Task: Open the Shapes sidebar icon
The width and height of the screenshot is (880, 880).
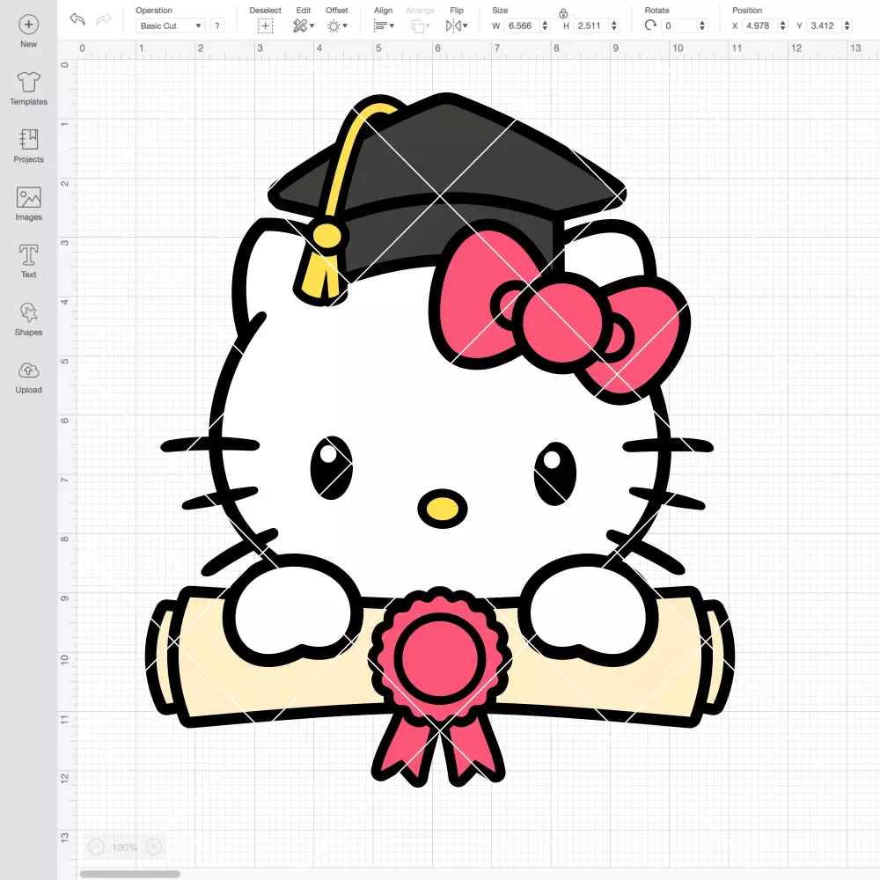Action: coord(29,312)
